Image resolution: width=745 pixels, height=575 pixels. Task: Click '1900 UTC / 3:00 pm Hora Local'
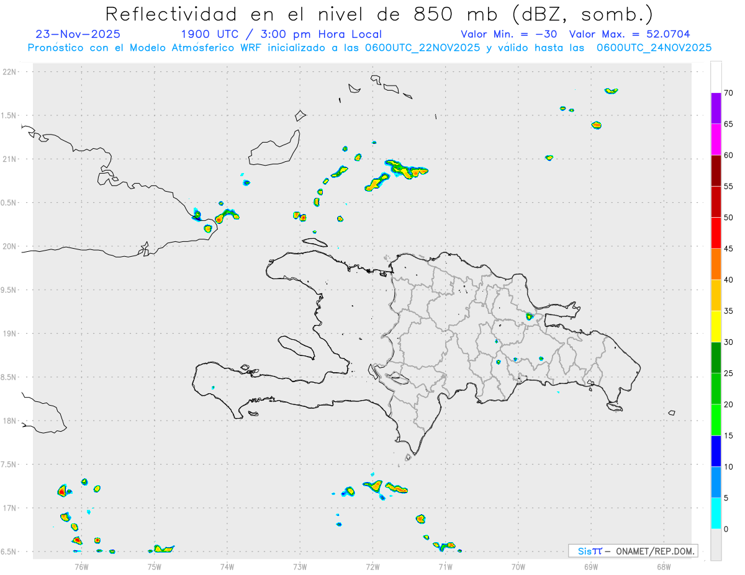coord(281,34)
